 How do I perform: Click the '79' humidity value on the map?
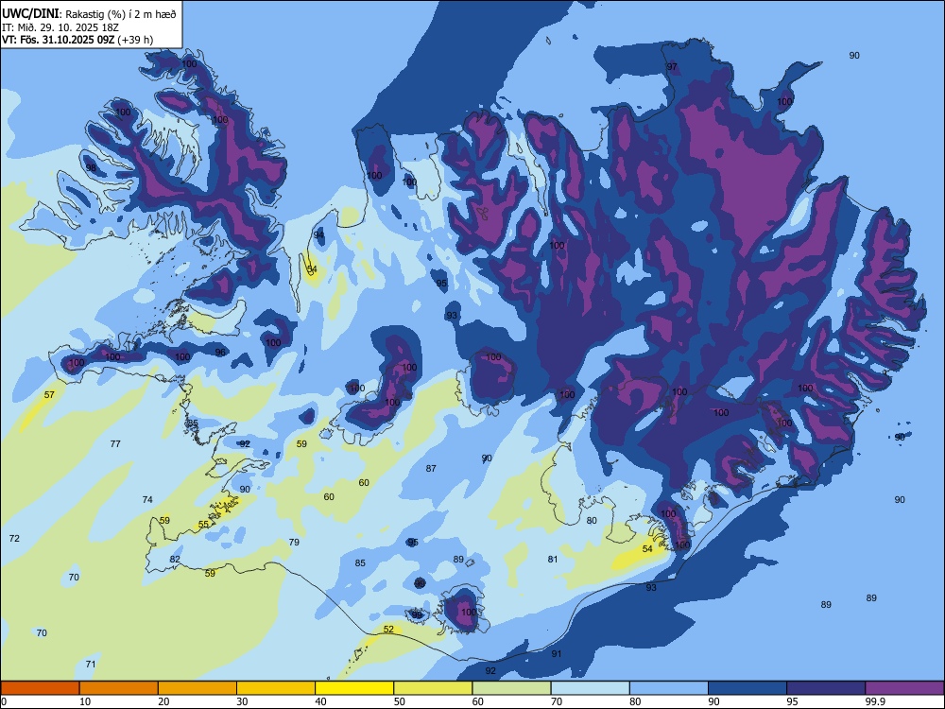click(x=294, y=542)
